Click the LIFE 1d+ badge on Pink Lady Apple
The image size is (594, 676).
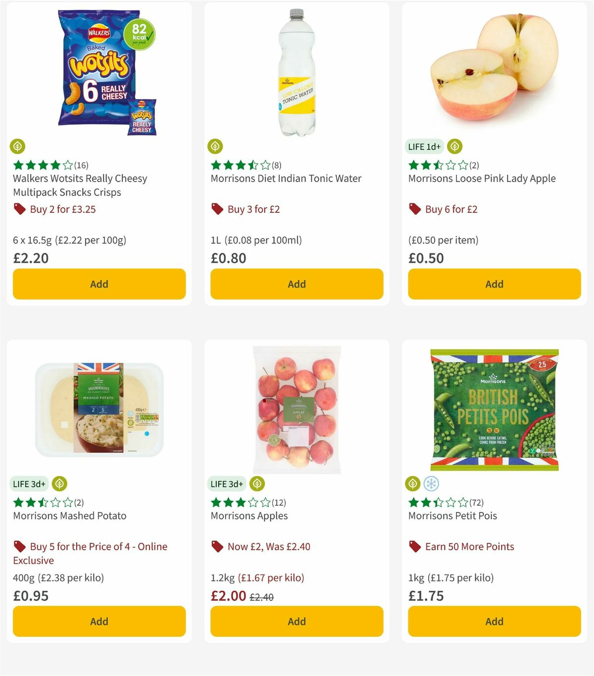[423, 146]
